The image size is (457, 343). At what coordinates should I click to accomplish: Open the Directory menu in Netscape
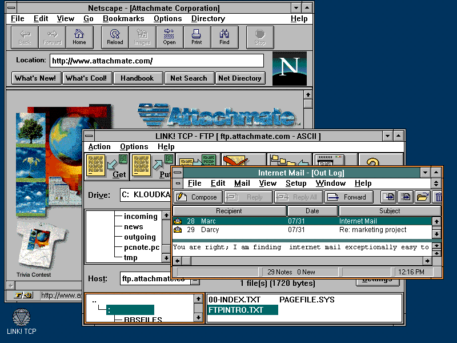point(208,19)
